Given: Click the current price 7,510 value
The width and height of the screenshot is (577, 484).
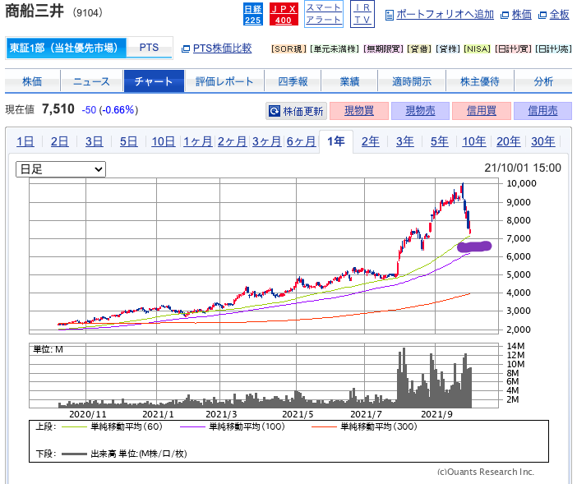Looking at the screenshot, I should [x=58, y=109].
